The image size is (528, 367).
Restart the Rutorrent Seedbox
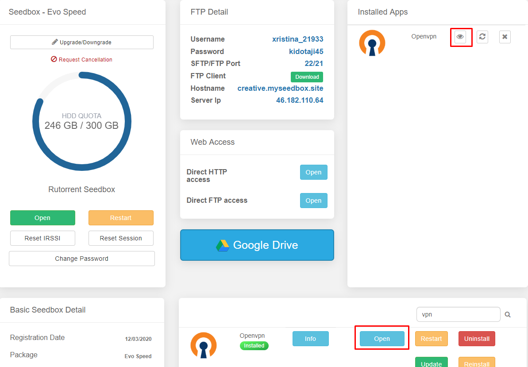tap(121, 217)
